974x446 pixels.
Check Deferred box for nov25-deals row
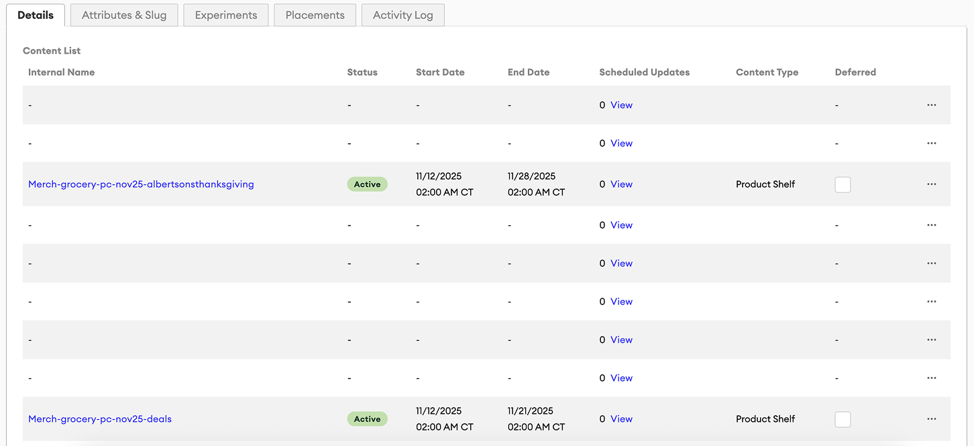(843, 419)
